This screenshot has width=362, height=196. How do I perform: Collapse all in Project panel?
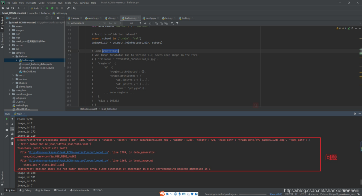coord(52,18)
